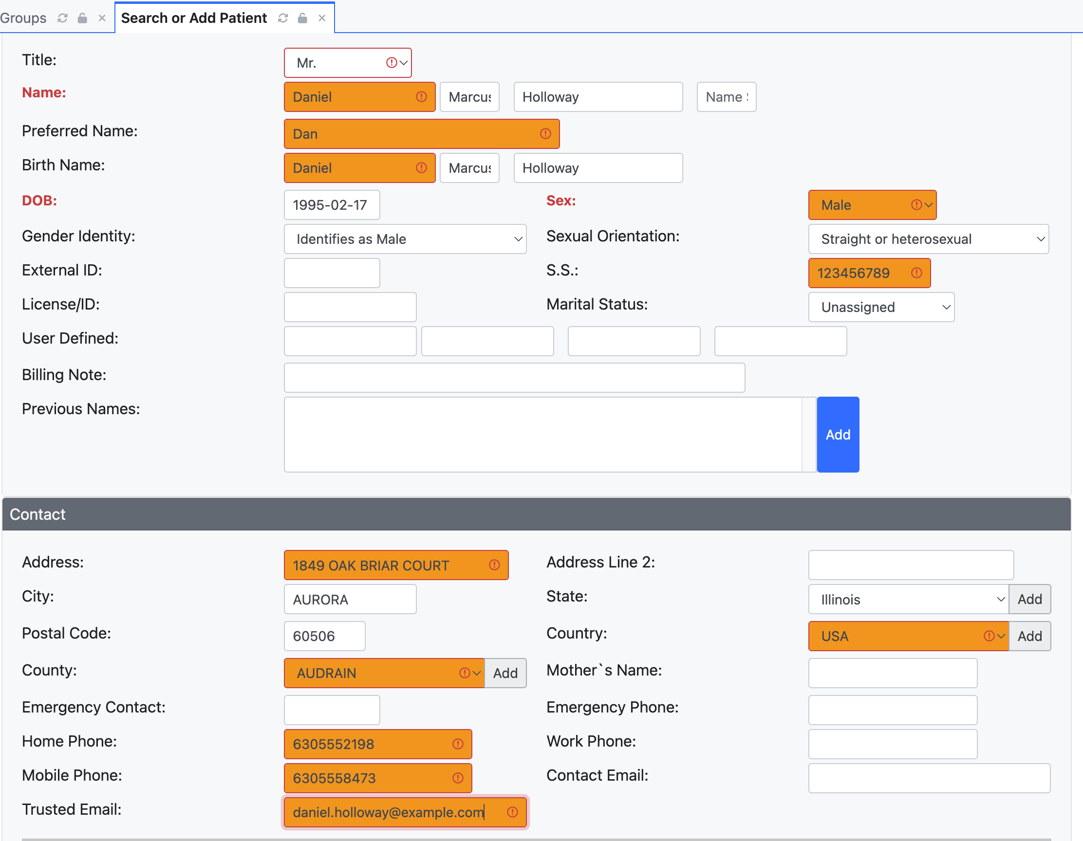The width and height of the screenshot is (1083, 841).
Task: Select Search or Add Patient tab
Action: pos(194,18)
